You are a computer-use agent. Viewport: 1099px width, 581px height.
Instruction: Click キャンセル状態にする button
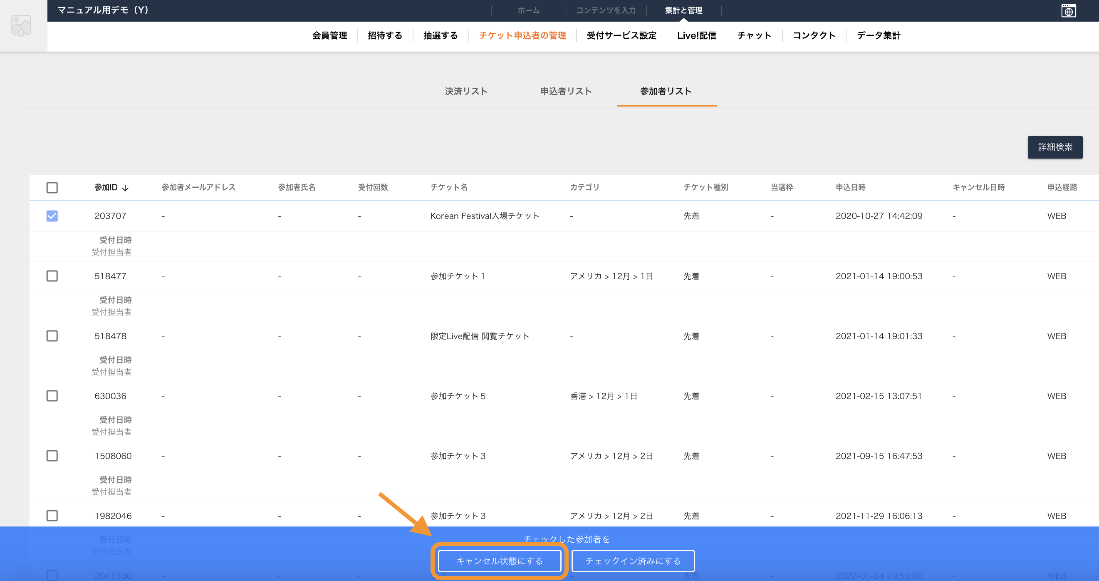499,561
